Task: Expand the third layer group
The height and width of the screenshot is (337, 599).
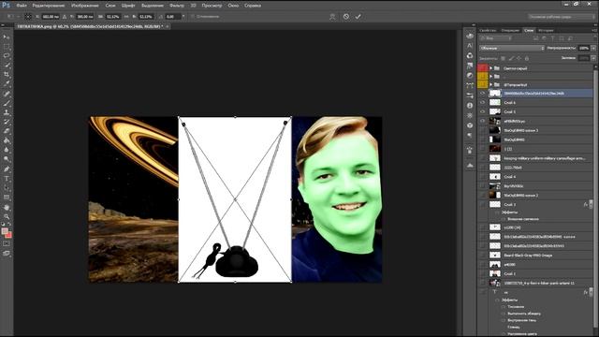Action: pos(491,85)
